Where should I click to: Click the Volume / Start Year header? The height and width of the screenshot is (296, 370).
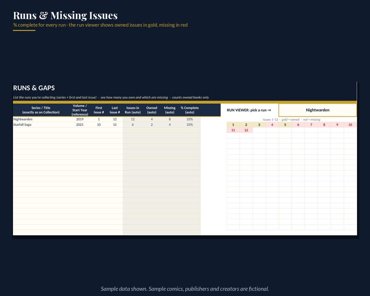80,110
